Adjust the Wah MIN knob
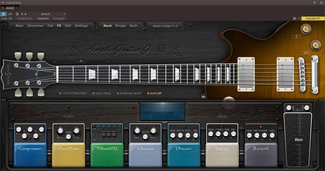 [289, 108]
